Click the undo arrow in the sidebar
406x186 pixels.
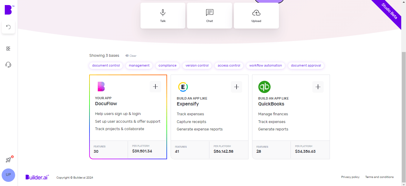coord(8,27)
